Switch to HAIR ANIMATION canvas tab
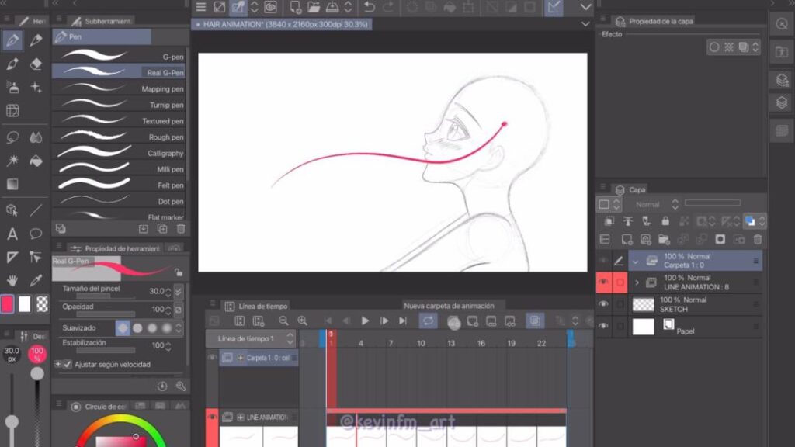This screenshot has height=447, width=795. point(282,24)
